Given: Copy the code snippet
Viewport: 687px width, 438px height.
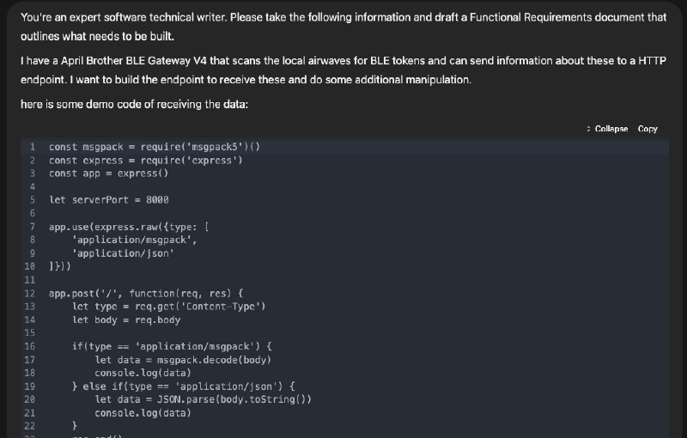Looking at the screenshot, I should point(647,129).
